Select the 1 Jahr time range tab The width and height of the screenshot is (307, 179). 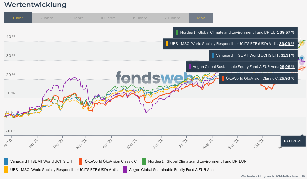18,18
